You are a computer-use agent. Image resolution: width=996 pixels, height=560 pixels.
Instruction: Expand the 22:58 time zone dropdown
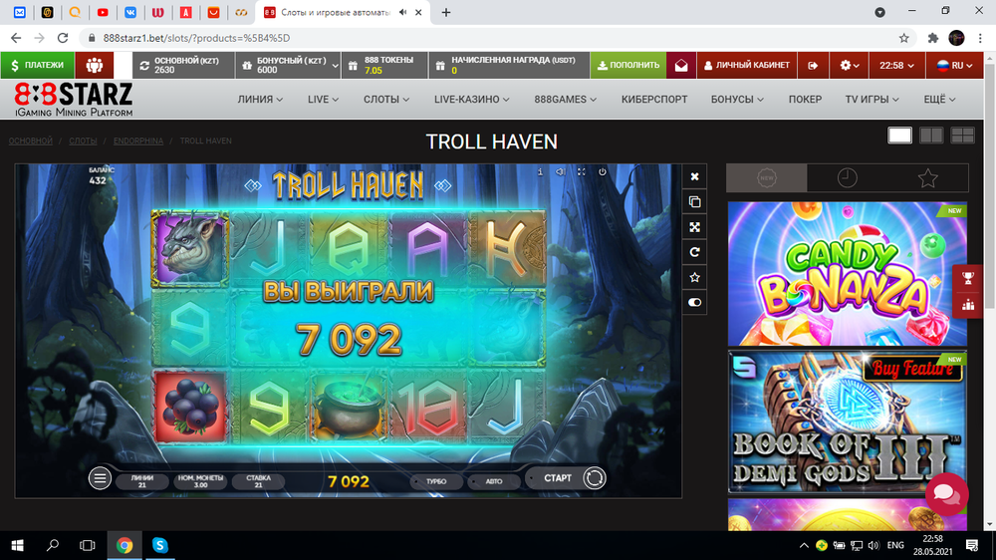coord(896,65)
